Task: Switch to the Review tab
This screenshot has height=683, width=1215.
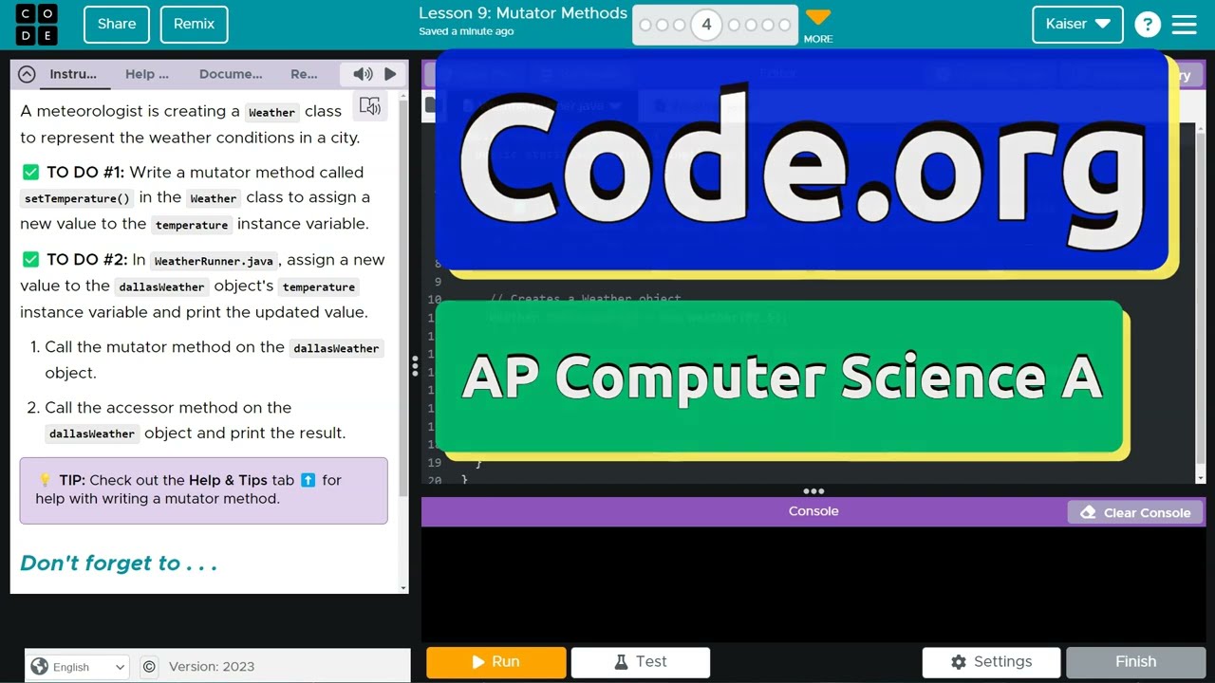Action: click(304, 74)
